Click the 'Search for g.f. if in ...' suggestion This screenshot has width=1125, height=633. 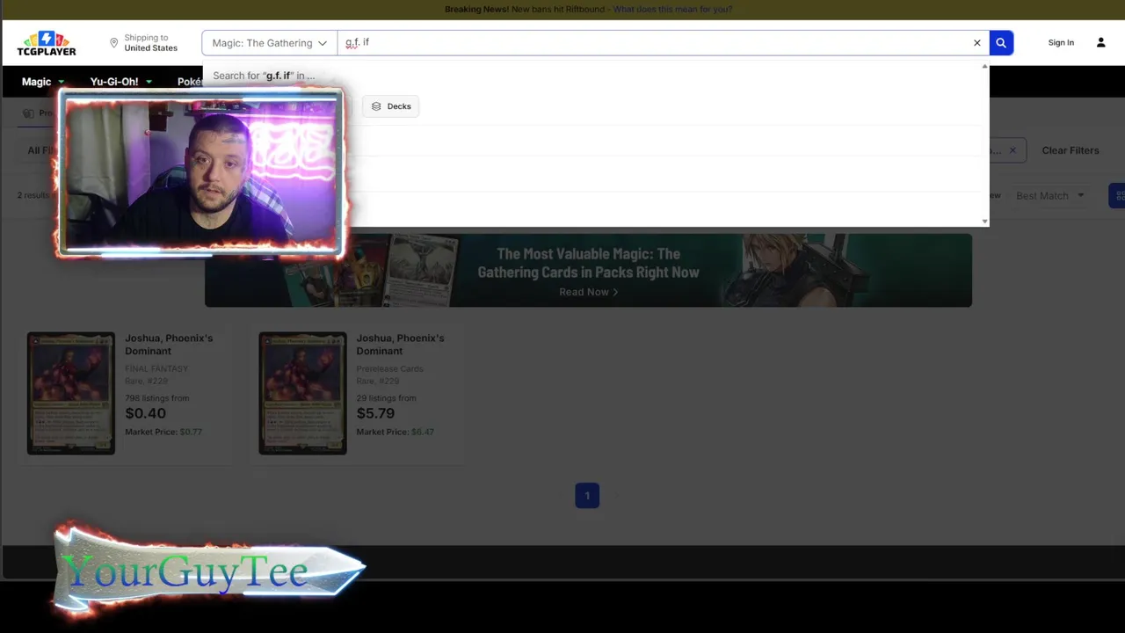(264, 76)
